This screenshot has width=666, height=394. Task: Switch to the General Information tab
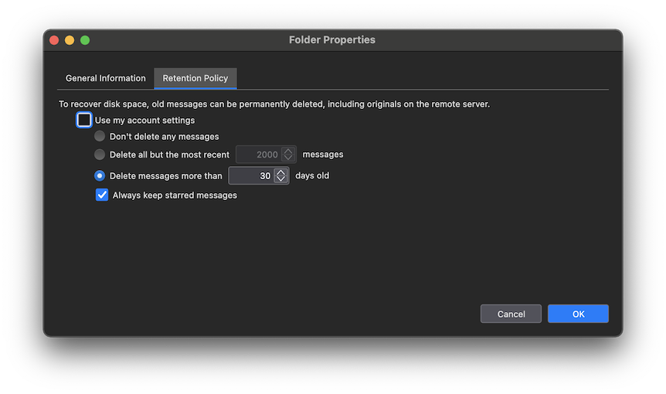click(105, 78)
